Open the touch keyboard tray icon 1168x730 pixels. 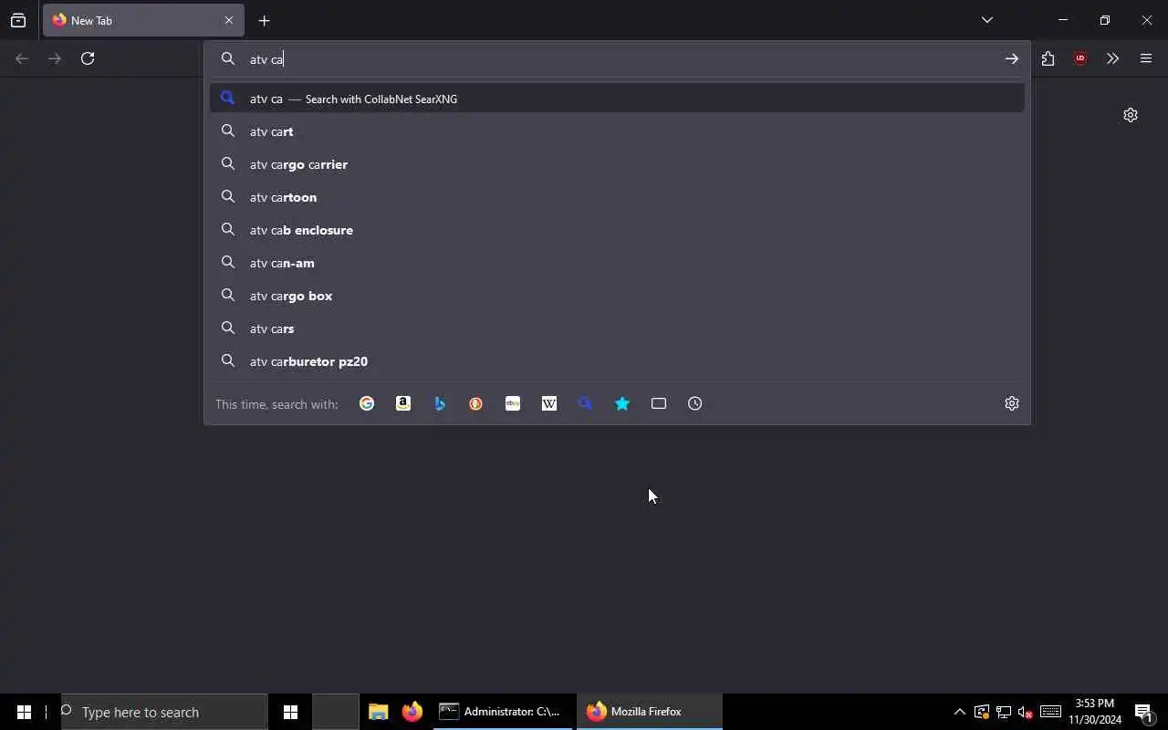click(1050, 712)
